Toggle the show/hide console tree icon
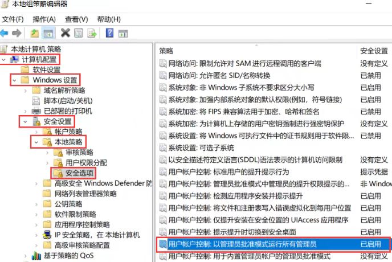 point(48,33)
